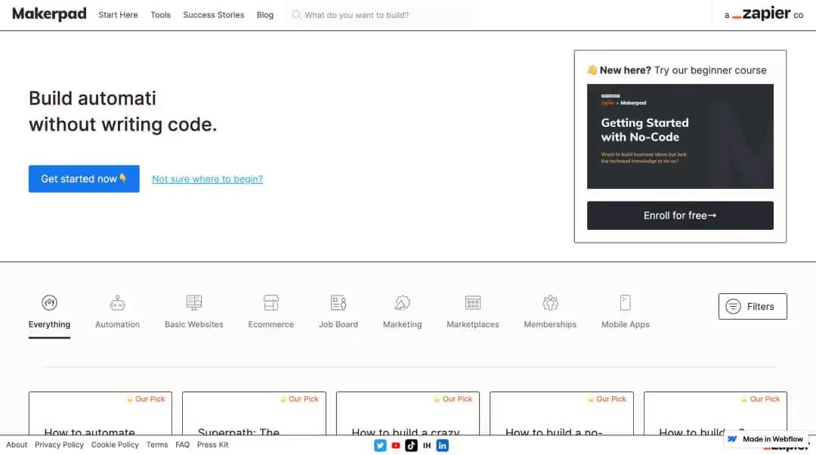Click the Made in Webflow badge
Screen dimensions: 816x455
(766, 439)
